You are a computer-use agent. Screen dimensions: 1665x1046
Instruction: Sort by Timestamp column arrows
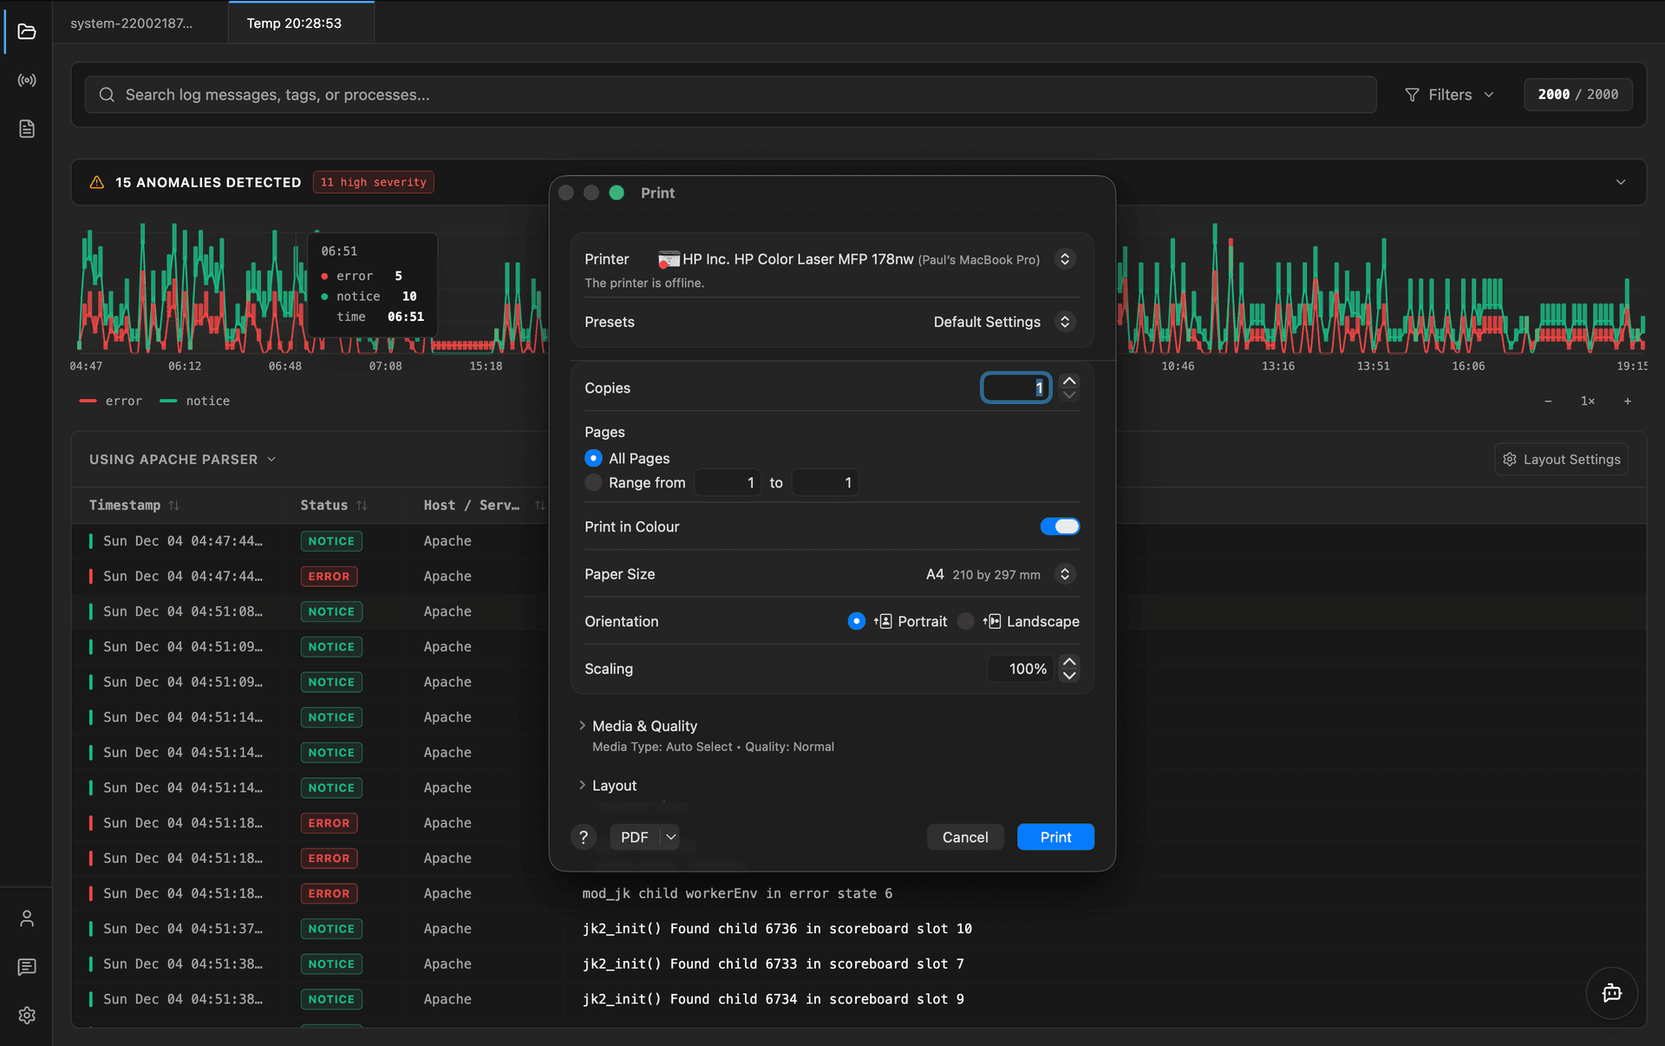[174, 505]
